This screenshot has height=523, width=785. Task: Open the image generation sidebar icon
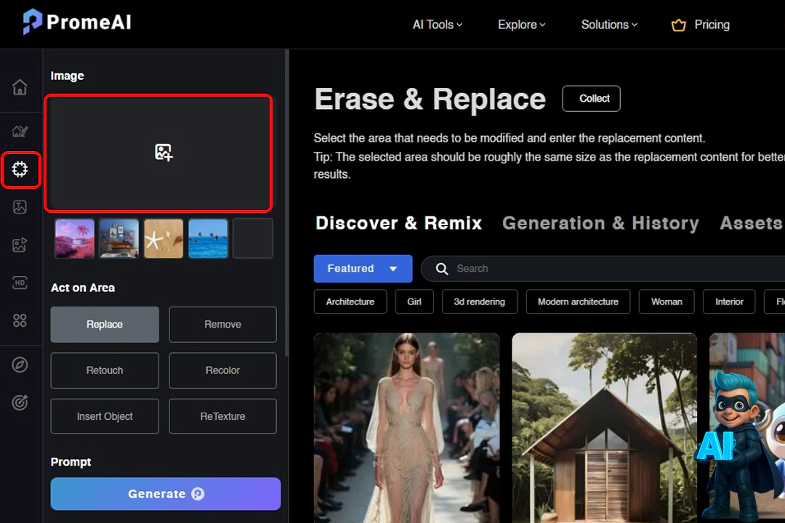pos(20,207)
